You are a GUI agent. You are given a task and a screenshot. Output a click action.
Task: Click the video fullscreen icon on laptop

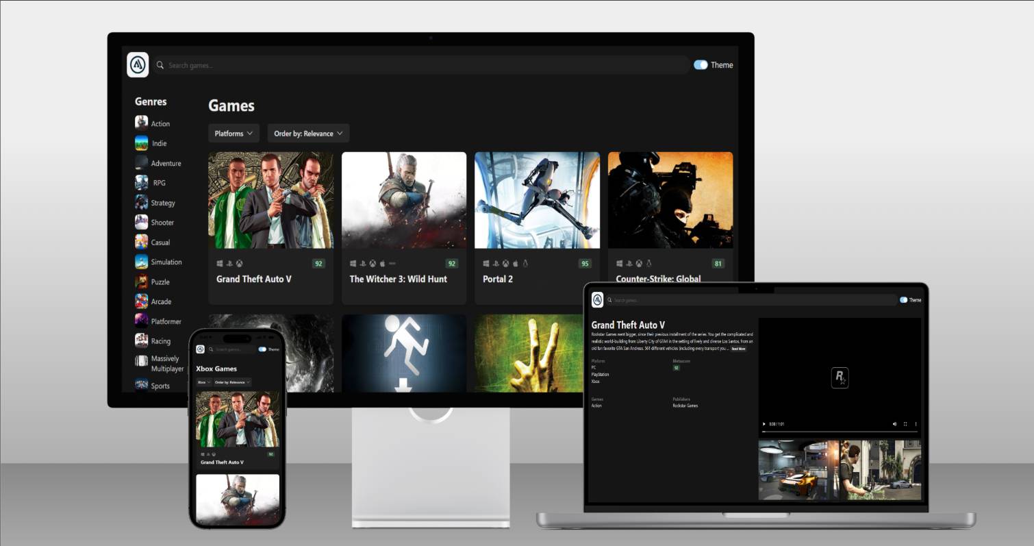[905, 424]
